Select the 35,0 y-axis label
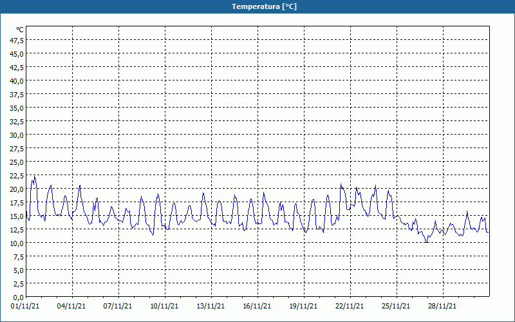This screenshot has height=322, width=515. tap(17, 108)
